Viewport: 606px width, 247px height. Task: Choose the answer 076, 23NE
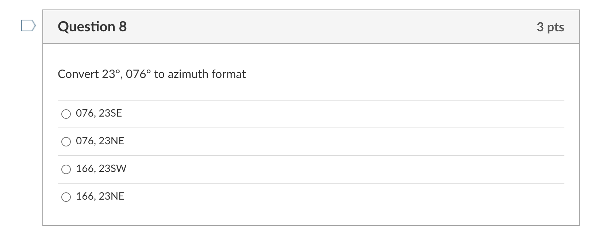coord(66,142)
